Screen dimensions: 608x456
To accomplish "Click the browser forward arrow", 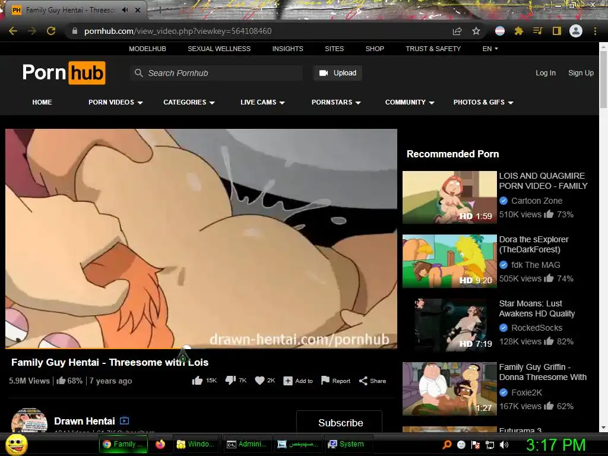I will pos(32,31).
